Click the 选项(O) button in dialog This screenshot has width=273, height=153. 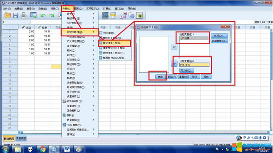click(x=219, y=36)
